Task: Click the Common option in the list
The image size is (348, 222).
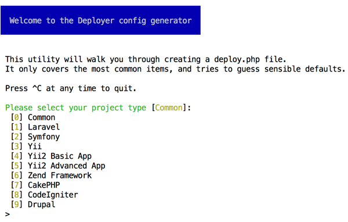Action: [41, 117]
